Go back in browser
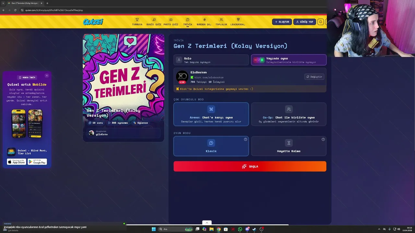Screen dimensions: 415x233 (x=4, y=10)
